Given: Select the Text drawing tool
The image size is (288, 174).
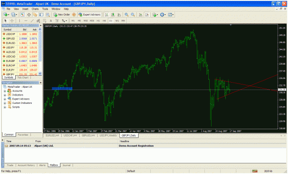Looking at the screenshot, I should coord(51,21).
